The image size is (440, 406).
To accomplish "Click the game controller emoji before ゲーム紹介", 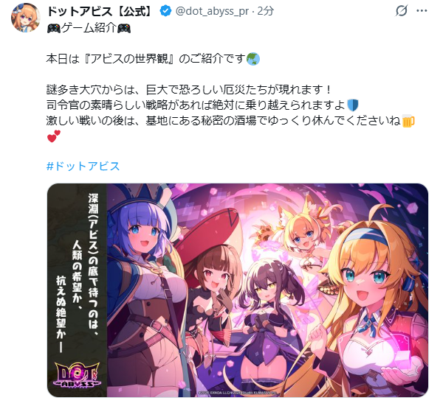I will point(54,28).
